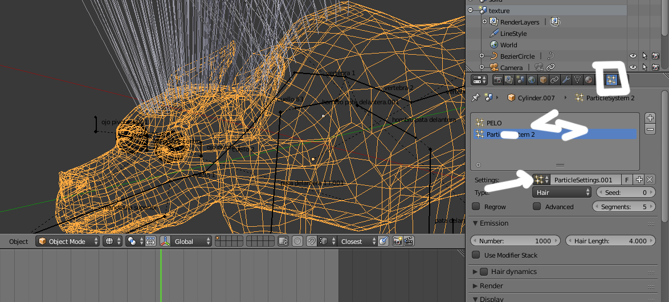
Task: Toggle lock camera and layers to scene
Action: click(283, 242)
